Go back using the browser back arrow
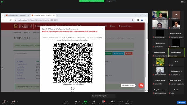The height and width of the screenshot is (105, 187). coord(3,20)
